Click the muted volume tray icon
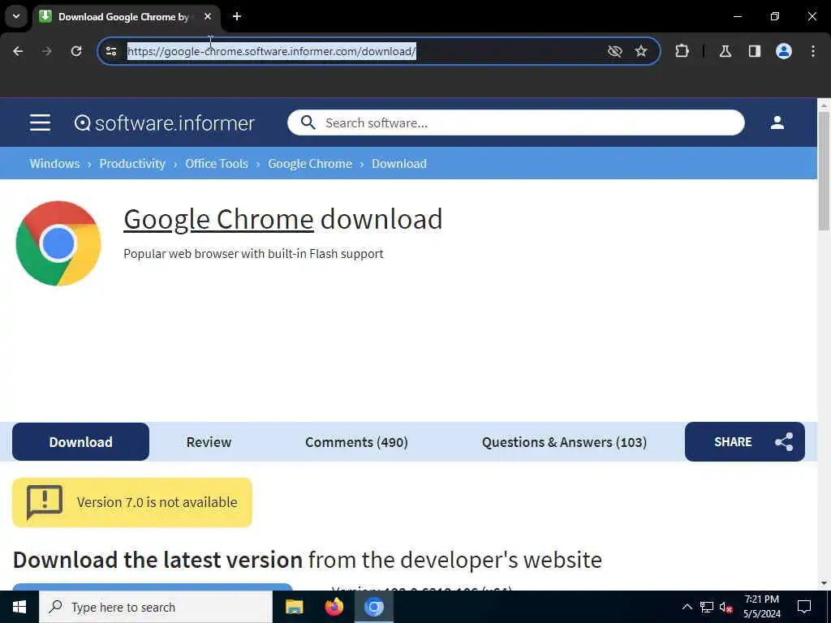 click(x=726, y=607)
